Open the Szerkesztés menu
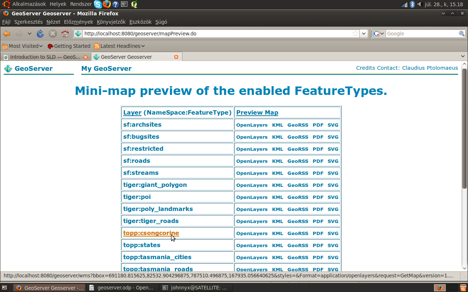 coord(29,22)
